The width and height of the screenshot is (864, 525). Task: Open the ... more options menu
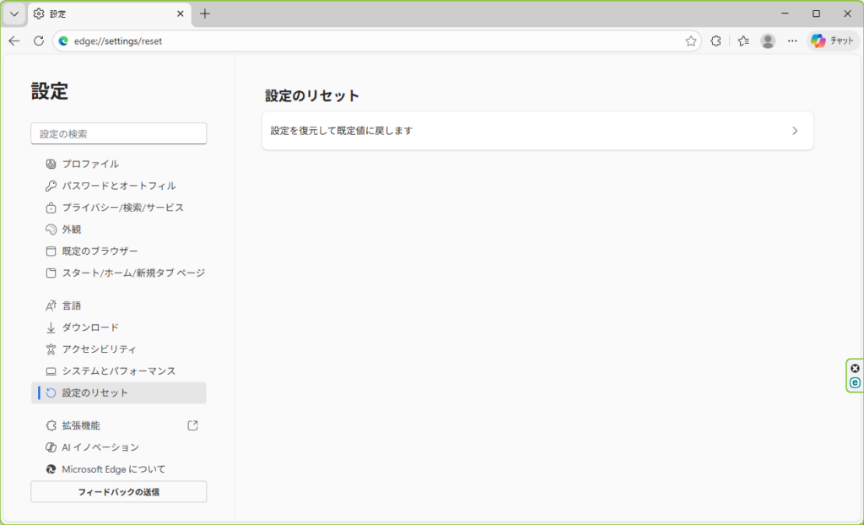(792, 40)
